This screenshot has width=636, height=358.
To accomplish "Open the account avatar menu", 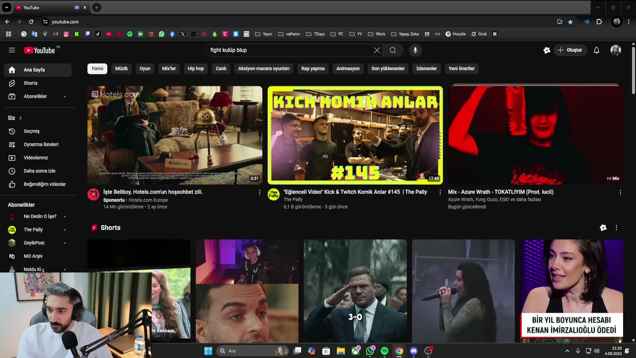I will point(616,50).
